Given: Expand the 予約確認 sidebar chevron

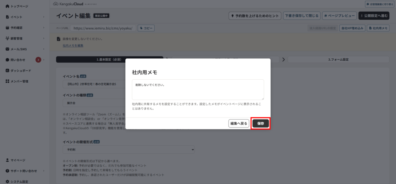Looking at the screenshot, I should click(44, 28).
